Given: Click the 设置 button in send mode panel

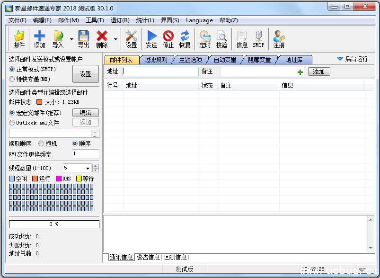Looking at the screenshot, I should click(x=85, y=74).
